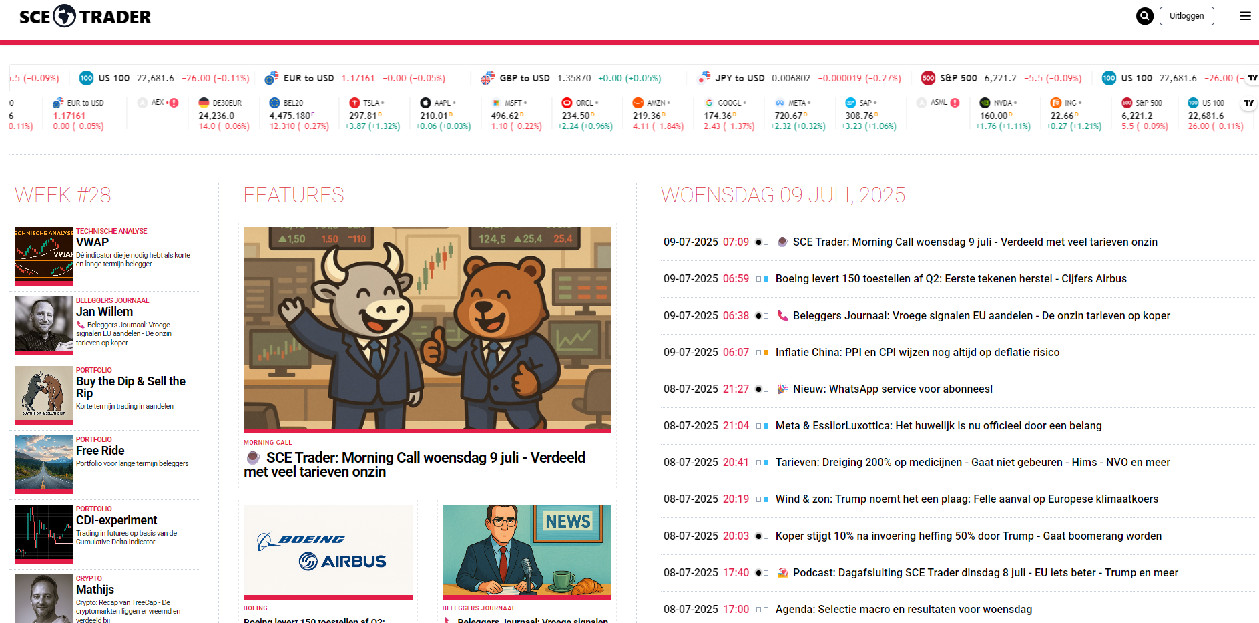Click the AAPL logo icon
The height and width of the screenshot is (623, 1259).
(425, 103)
